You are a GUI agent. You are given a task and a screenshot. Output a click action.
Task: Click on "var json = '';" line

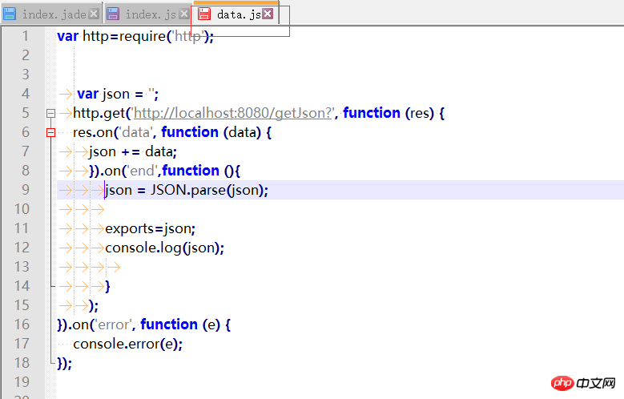pyautogui.click(x=118, y=94)
